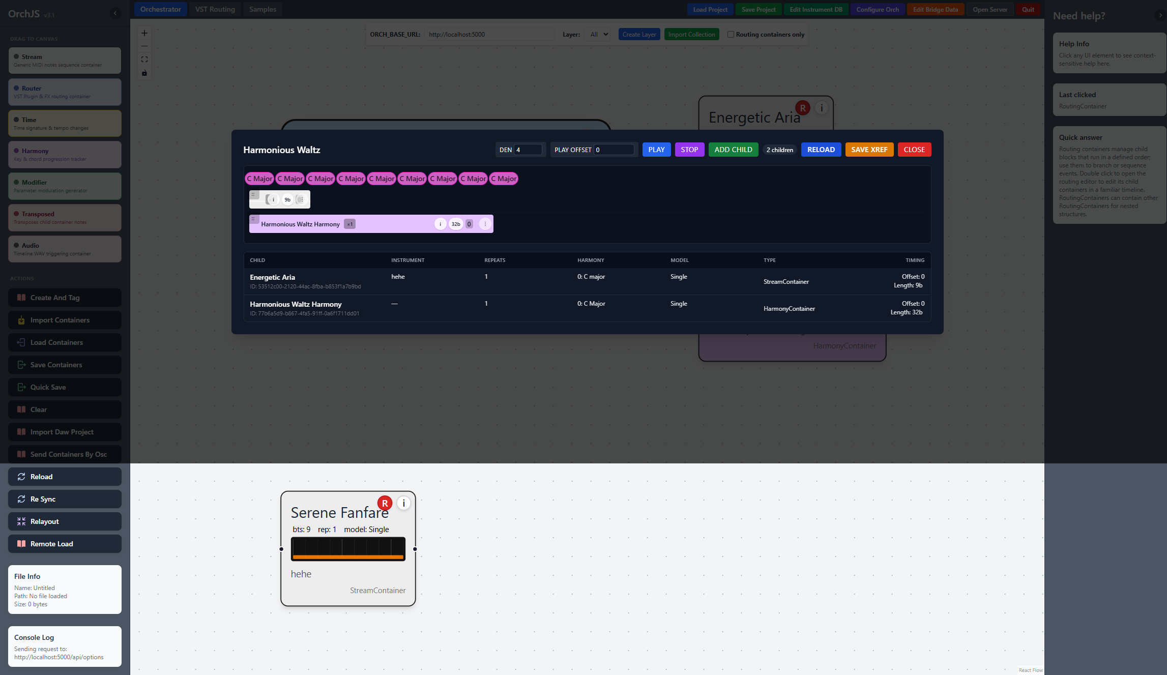The width and height of the screenshot is (1167, 675).
Task: Collapse the left sidebar chevron
Action: point(115,13)
